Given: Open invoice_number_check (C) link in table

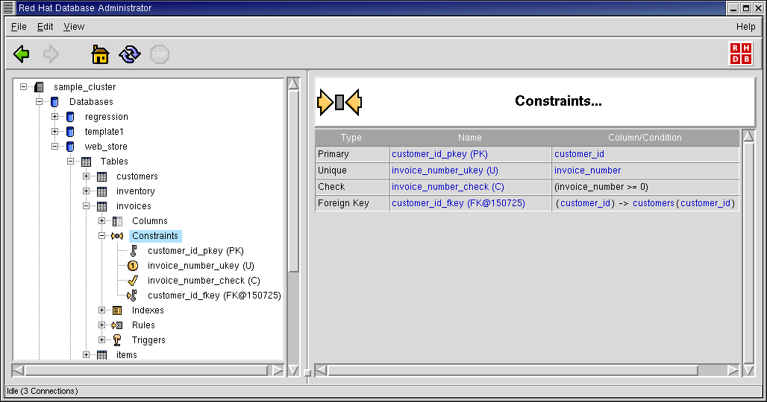Looking at the screenshot, I should 448,187.
